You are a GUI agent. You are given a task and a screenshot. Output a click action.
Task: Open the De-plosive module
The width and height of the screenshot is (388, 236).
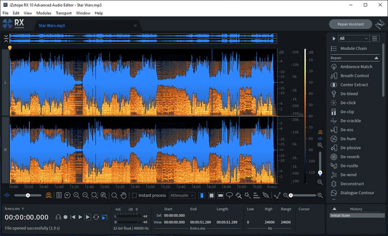346,148
